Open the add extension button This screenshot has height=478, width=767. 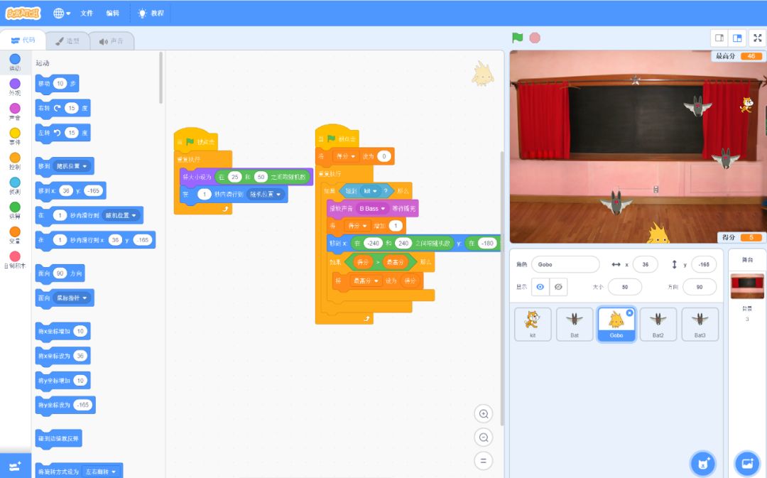[15, 466]
